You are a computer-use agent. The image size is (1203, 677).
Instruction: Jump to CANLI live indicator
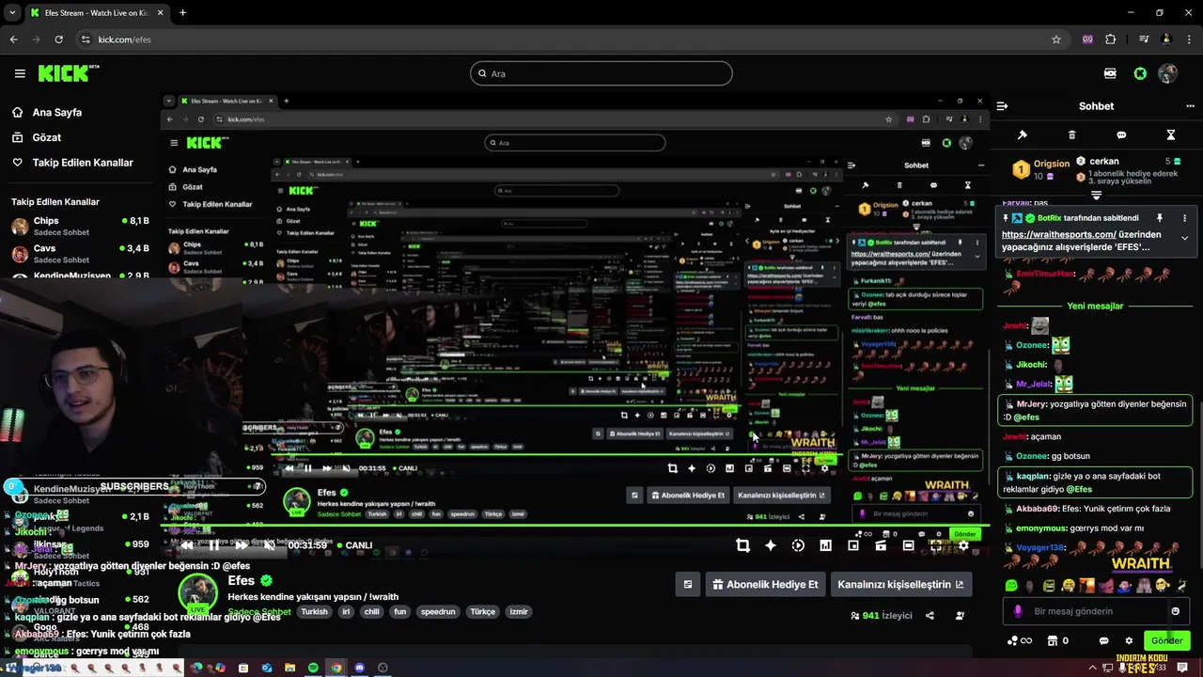click(x=354, y=545)
